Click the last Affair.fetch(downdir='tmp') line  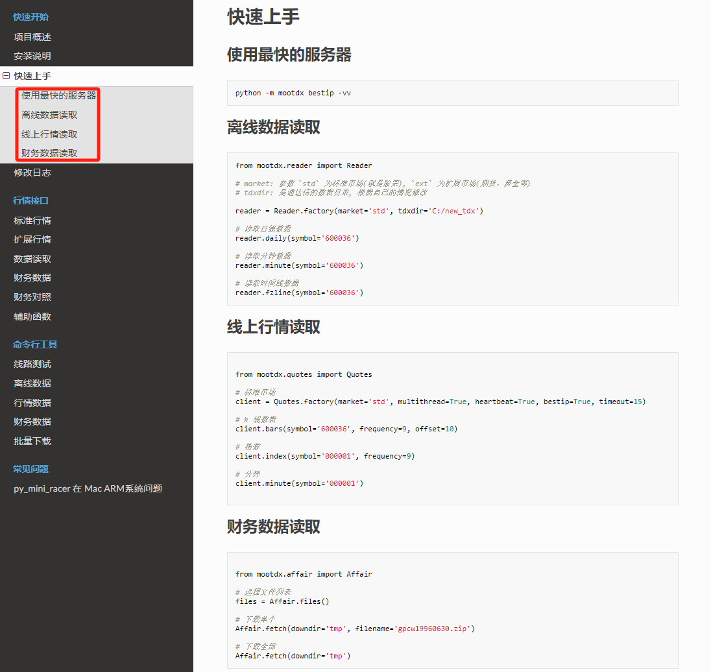[293, 656]
